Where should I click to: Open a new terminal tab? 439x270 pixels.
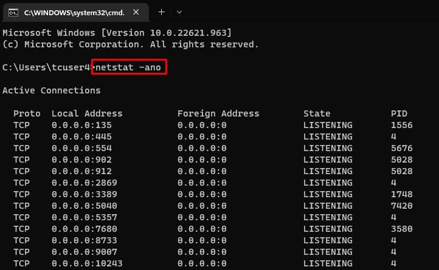pyautogui.click(x=162, y=12)
